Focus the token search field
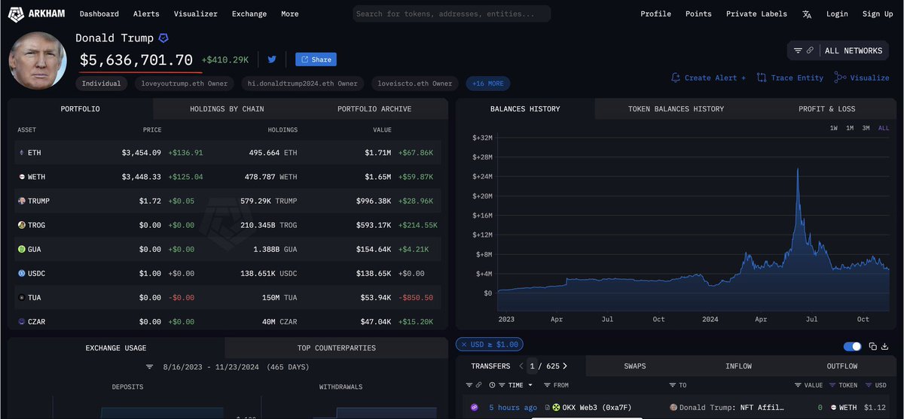 coord(452,14)
